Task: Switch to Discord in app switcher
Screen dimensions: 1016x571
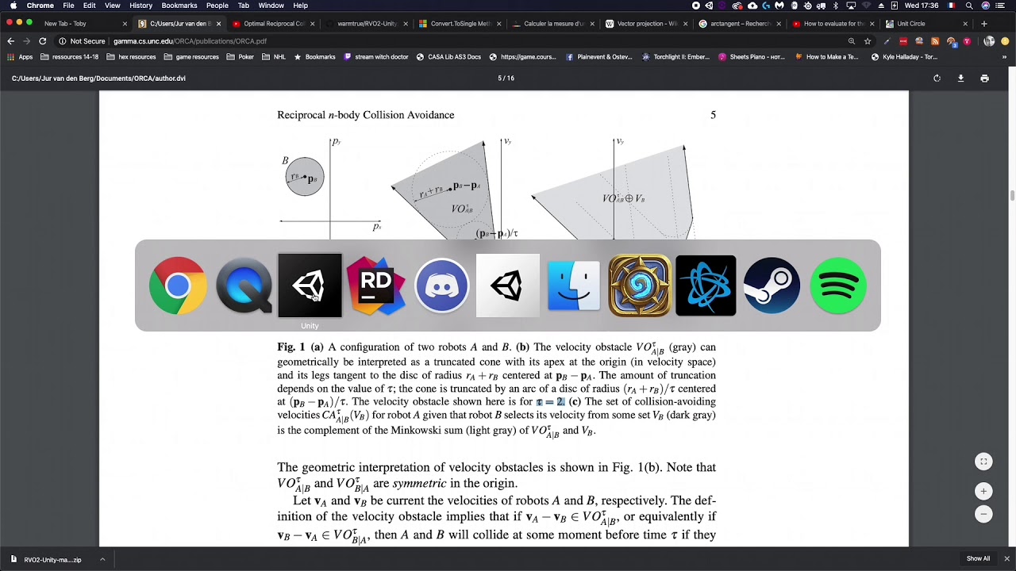Action: [442, 285]
